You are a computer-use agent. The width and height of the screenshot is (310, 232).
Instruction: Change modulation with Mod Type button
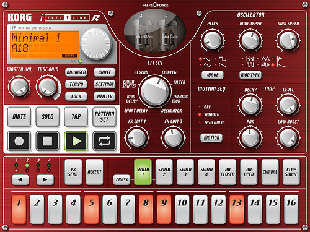[250, 75]
